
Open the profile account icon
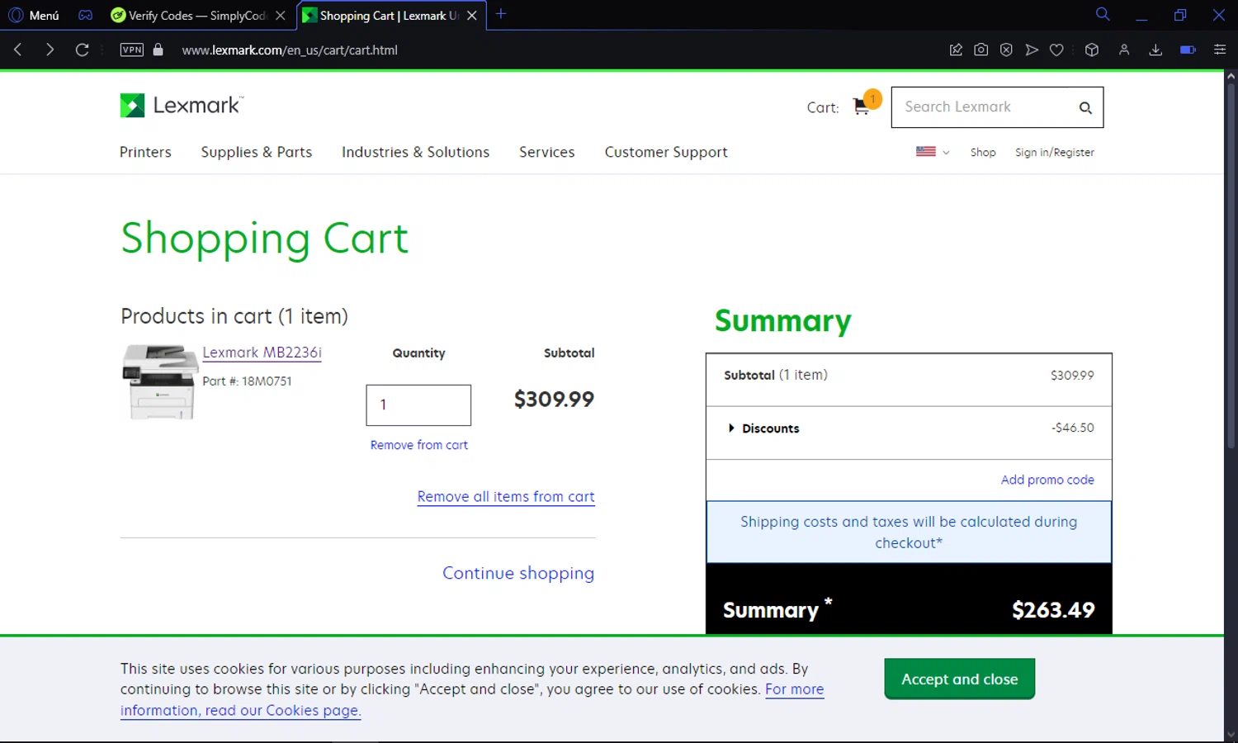pos(1124,50)
